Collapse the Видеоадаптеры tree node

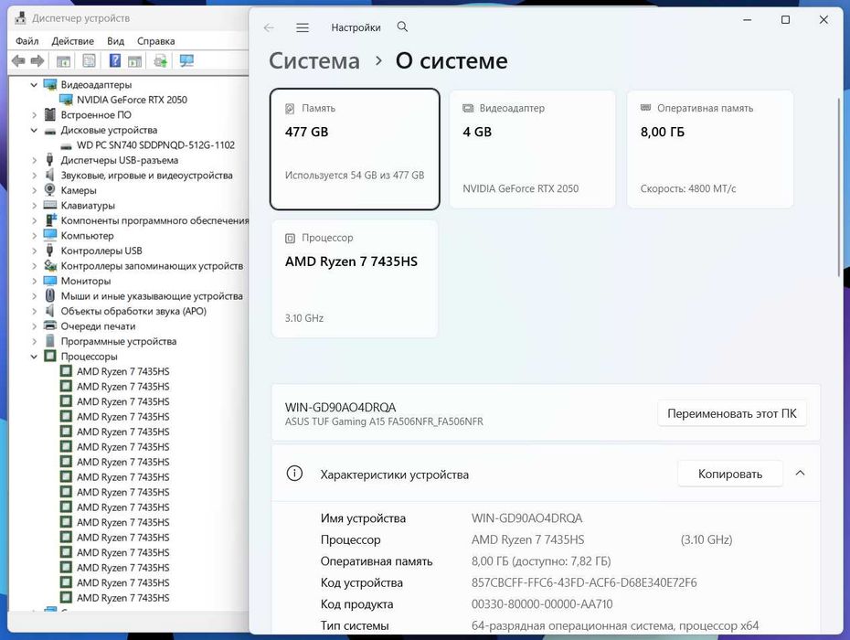click(34, 85)
